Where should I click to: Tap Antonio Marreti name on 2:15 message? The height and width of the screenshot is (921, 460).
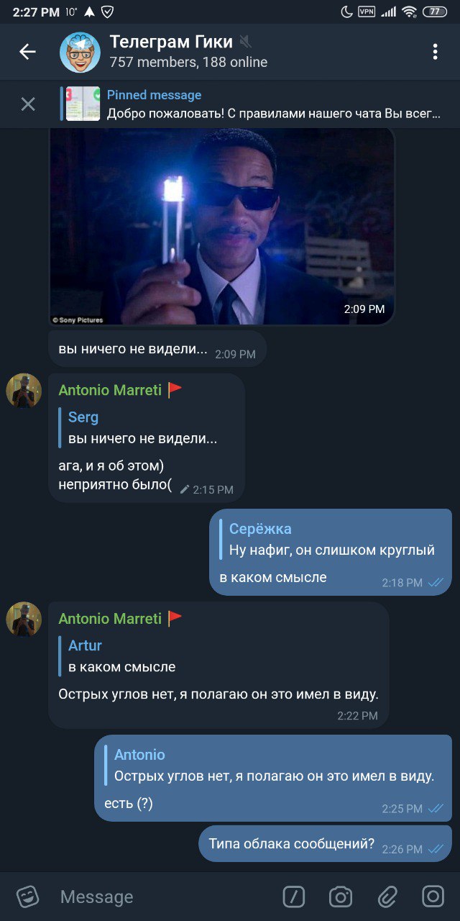(110, 390)
